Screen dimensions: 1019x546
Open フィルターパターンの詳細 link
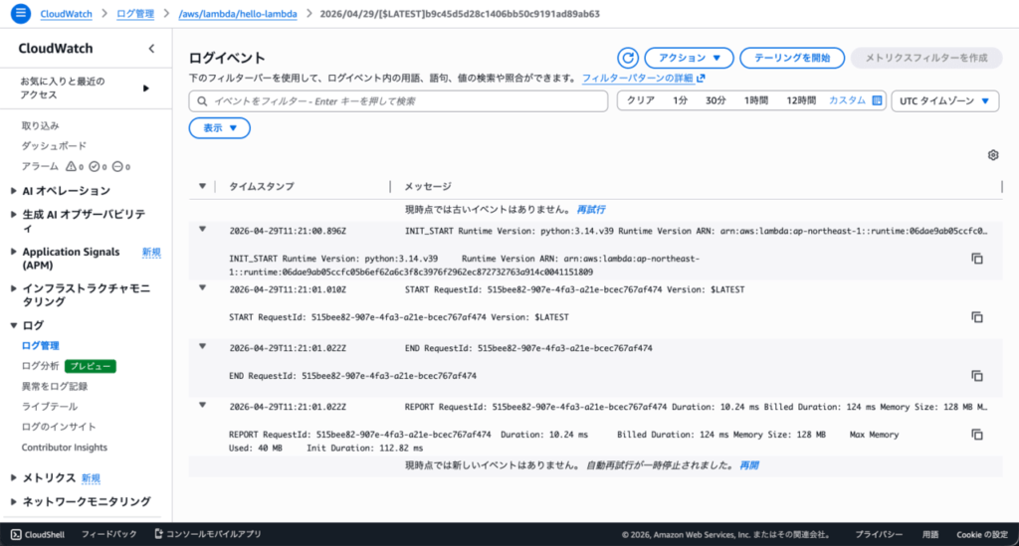coord(638,78)
